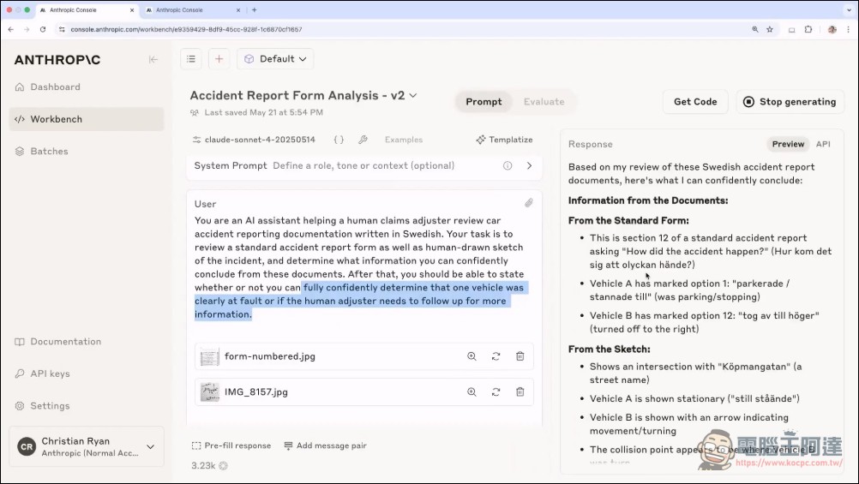Click the Last saved May 21 text
Screen dimensions: 859x484
click(x=263, y=113)
